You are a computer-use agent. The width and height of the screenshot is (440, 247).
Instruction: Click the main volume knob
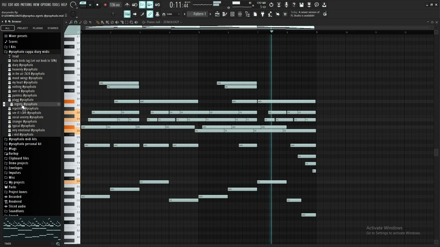73,4
